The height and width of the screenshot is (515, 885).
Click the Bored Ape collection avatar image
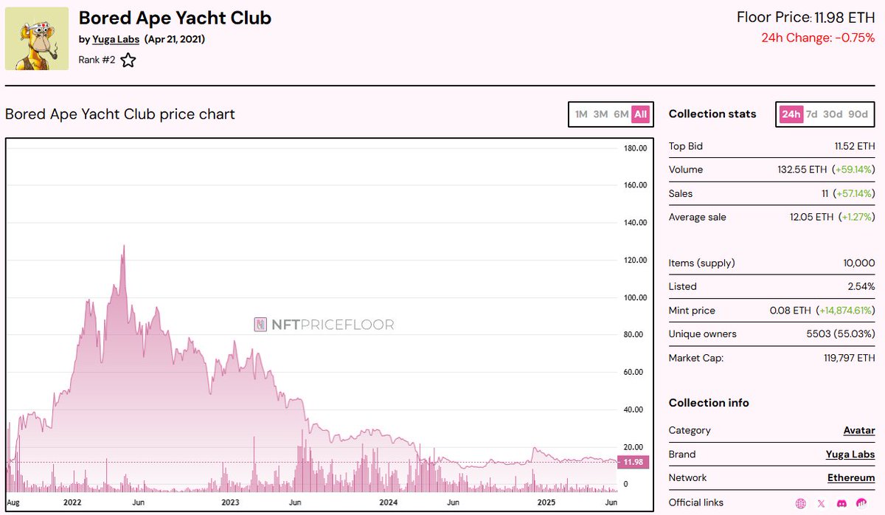[x=37, y=39]
